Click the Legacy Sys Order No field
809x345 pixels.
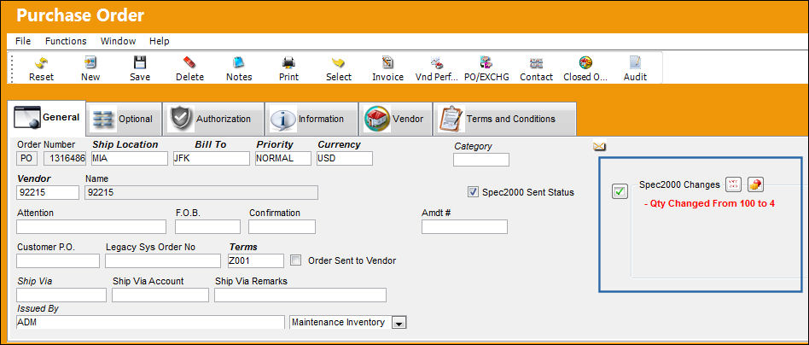(163, 260)
